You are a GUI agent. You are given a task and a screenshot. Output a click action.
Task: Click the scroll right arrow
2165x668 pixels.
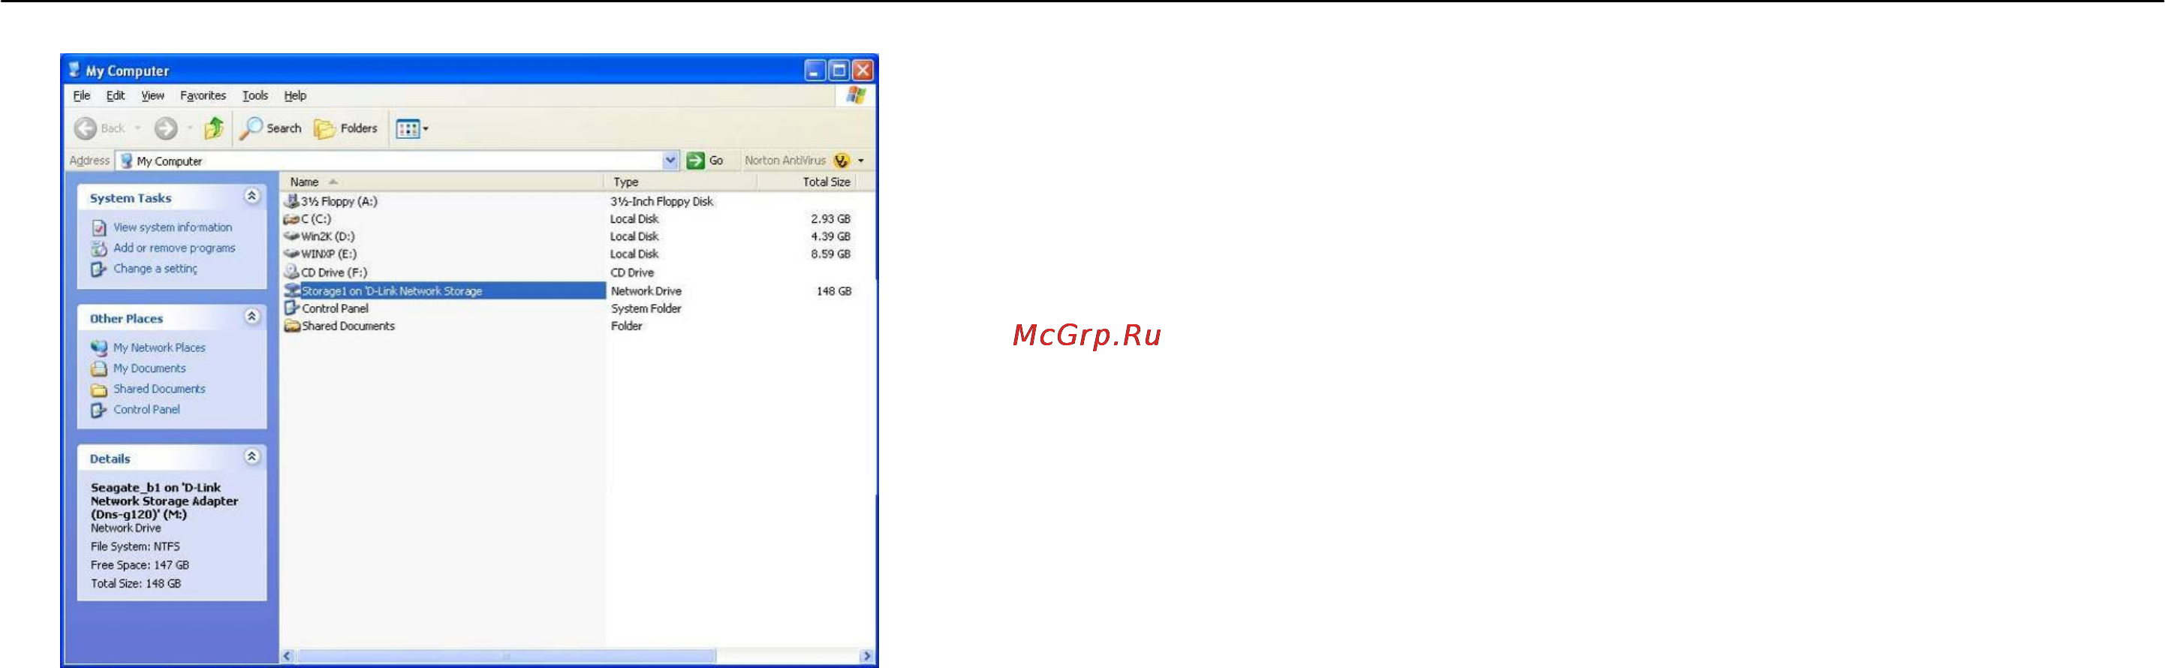coord(866,655)
